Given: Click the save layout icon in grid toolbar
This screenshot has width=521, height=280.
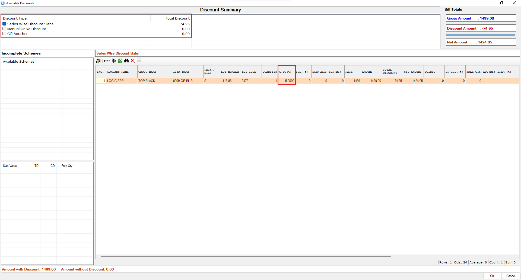Looking at the screenshot, I should click(x=98, y=61).
